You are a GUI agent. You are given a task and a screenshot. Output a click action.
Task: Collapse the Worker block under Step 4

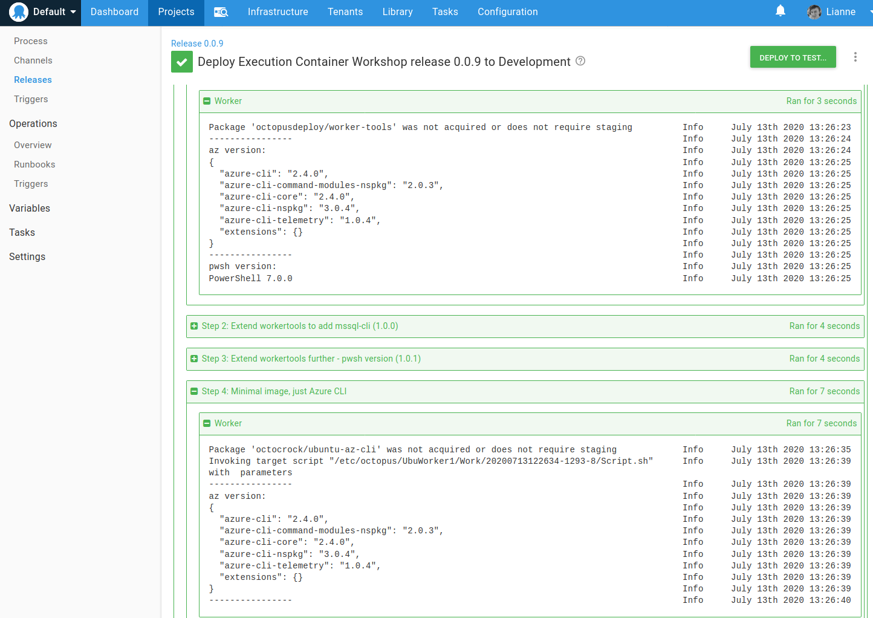point(207,423)
